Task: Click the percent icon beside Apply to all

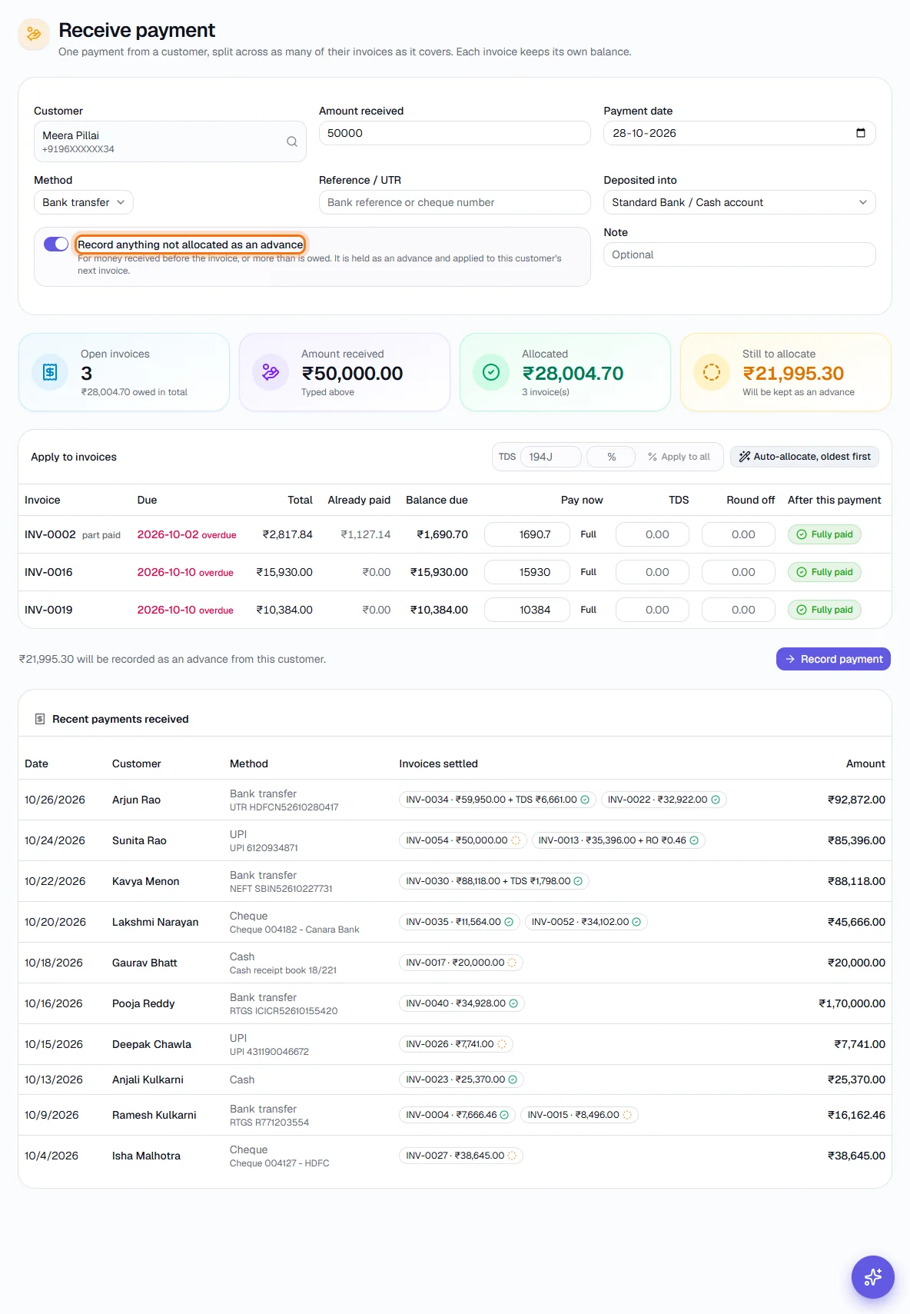Action: (x=653, y=457)
